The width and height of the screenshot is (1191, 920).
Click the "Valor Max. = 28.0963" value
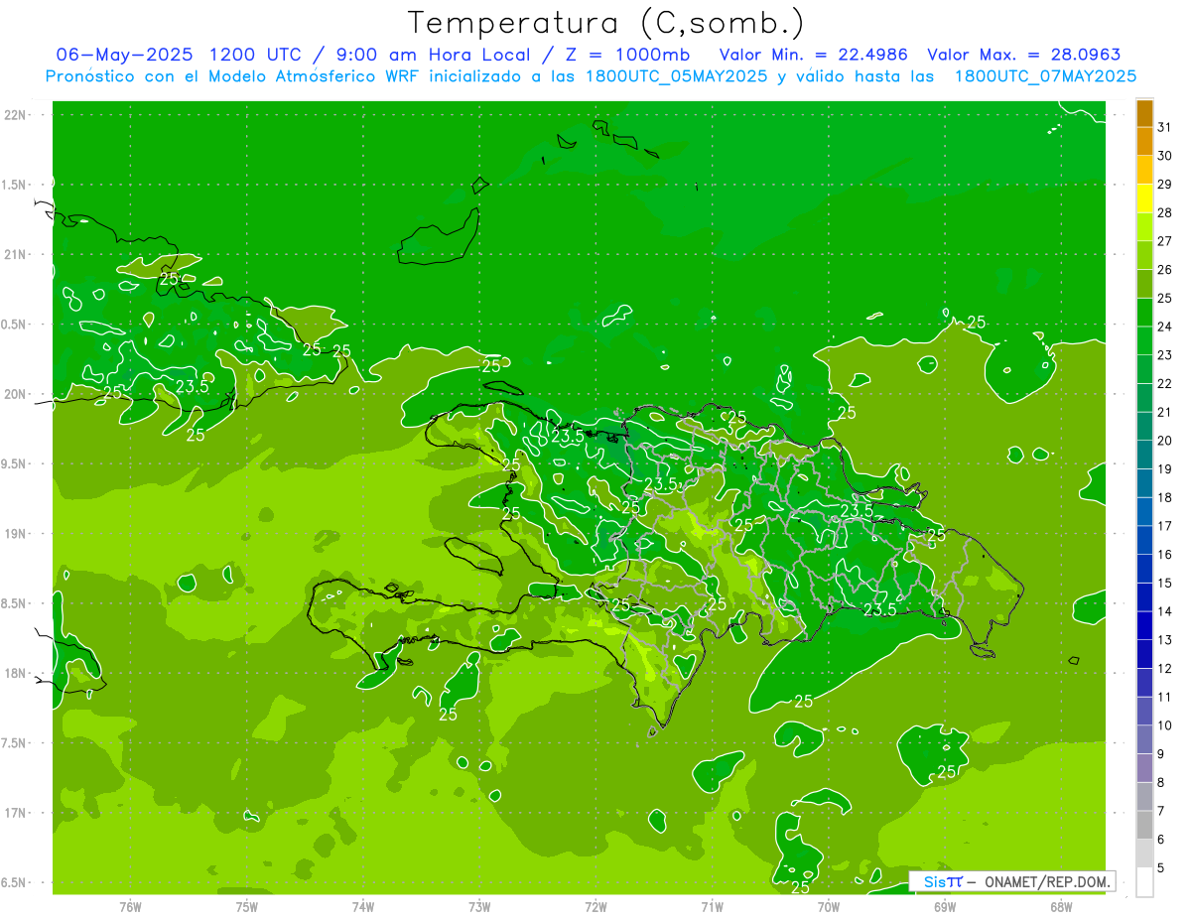1025,55
